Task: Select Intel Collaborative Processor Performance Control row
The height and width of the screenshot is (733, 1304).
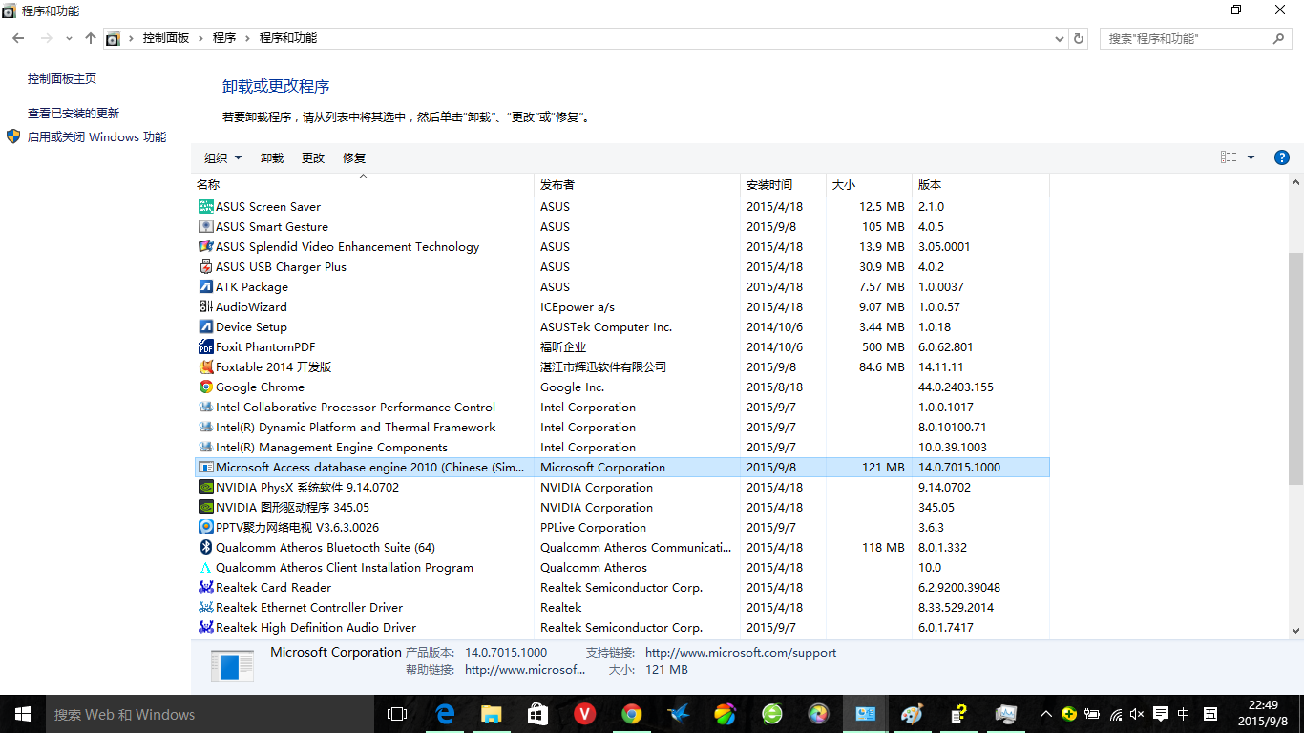Action: (x=620, y=407)
